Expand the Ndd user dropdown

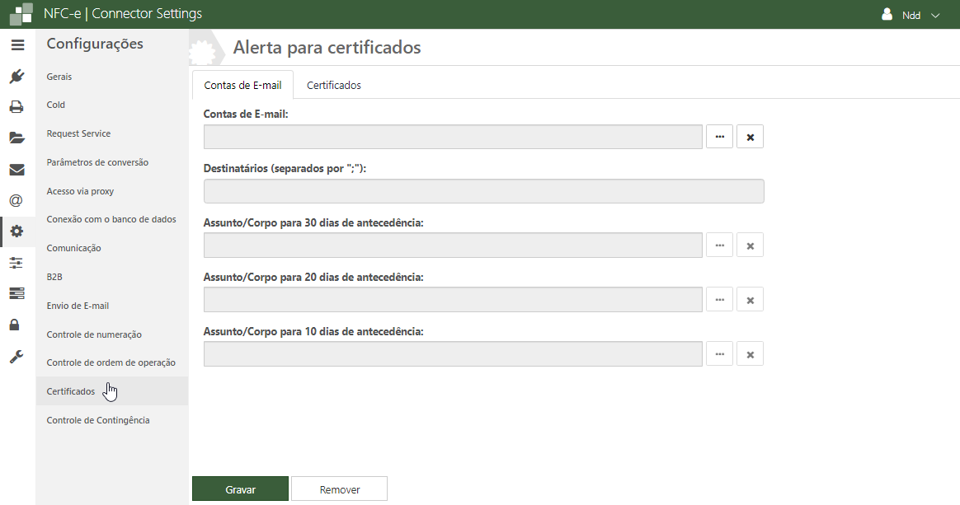(x=911, y=15)
